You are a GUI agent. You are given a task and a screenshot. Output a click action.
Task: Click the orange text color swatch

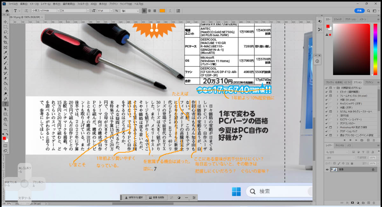click(162, 11)
